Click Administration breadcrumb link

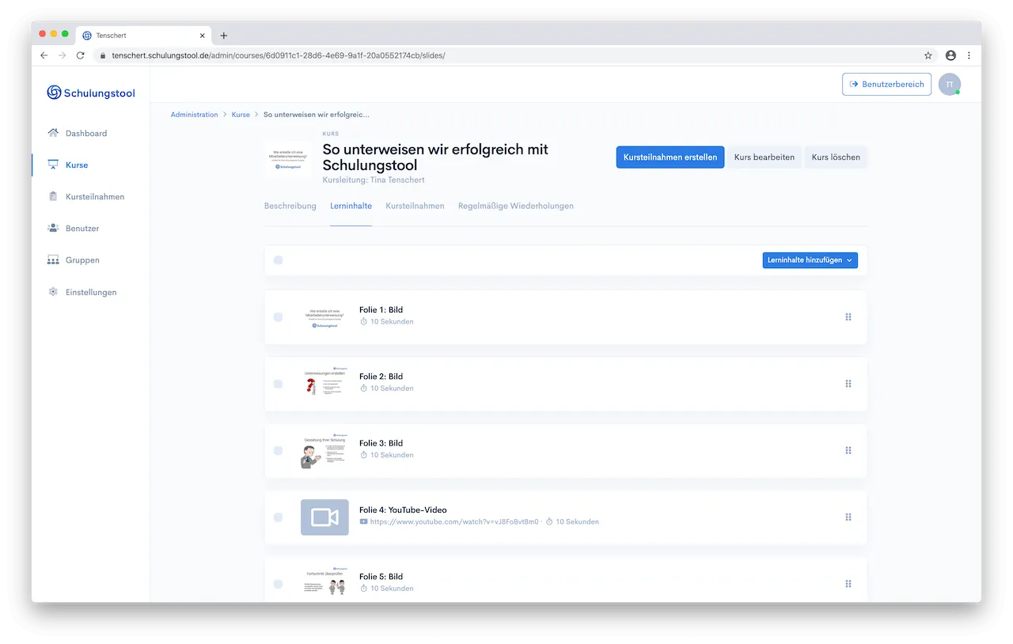click(x=194, y=115)
